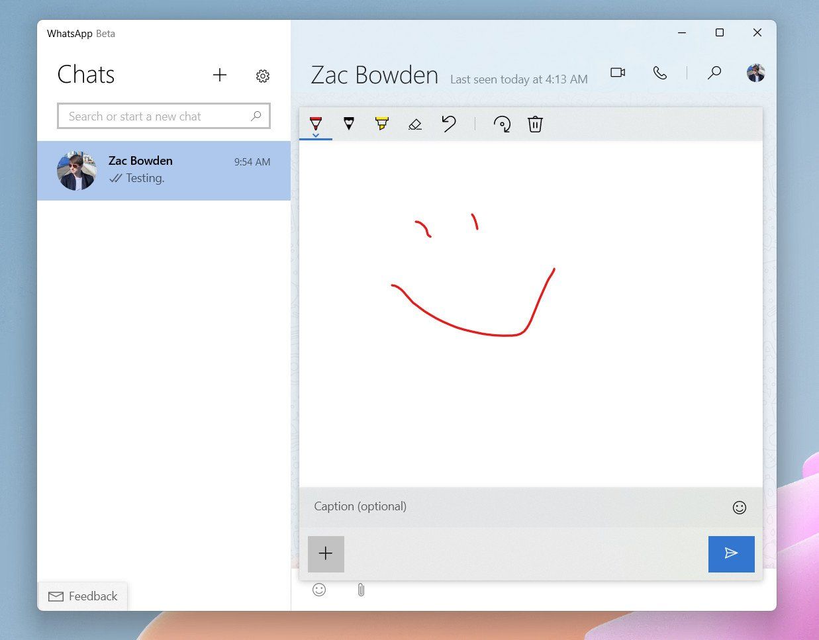
Task: Click the Caption (optional) field
Action: [x=516, y=507]
